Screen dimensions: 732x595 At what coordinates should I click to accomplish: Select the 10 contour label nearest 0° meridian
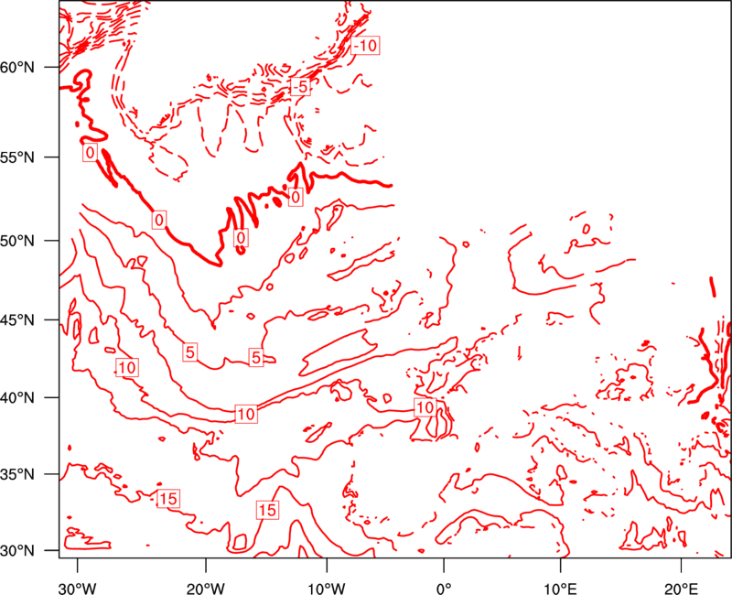[425, 407]
